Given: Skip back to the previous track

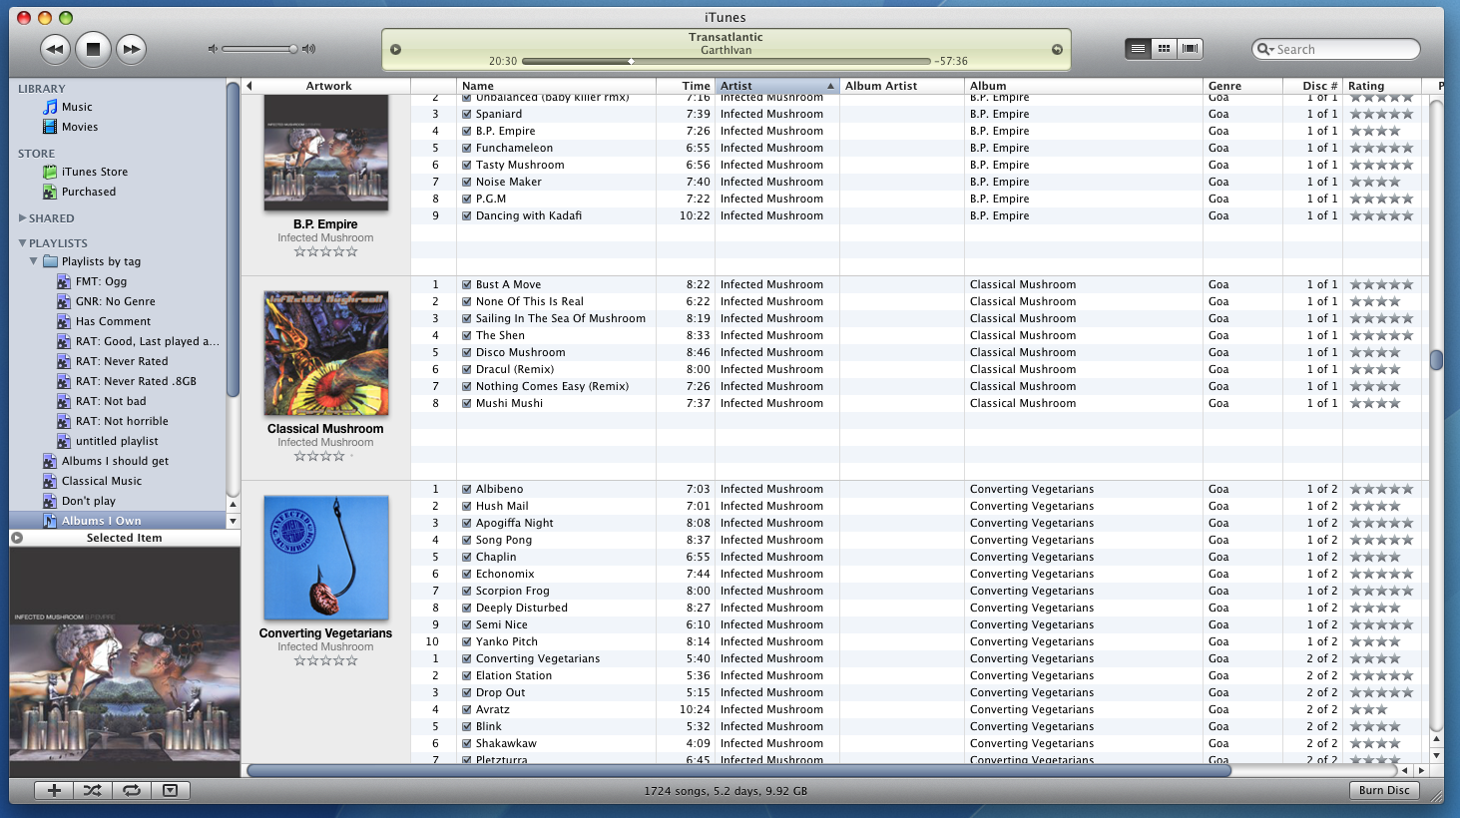Looking at the screenshot, I should [55, 49].
